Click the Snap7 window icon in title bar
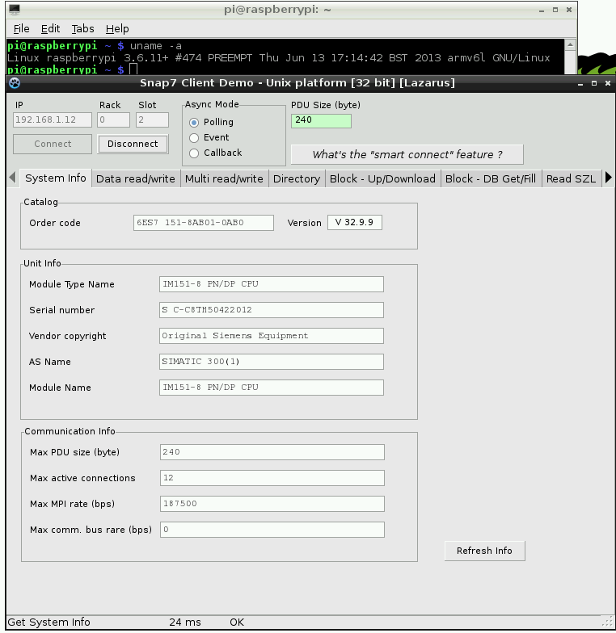The height and width of the screenshot is (633, 616). (x=14, y=82)
